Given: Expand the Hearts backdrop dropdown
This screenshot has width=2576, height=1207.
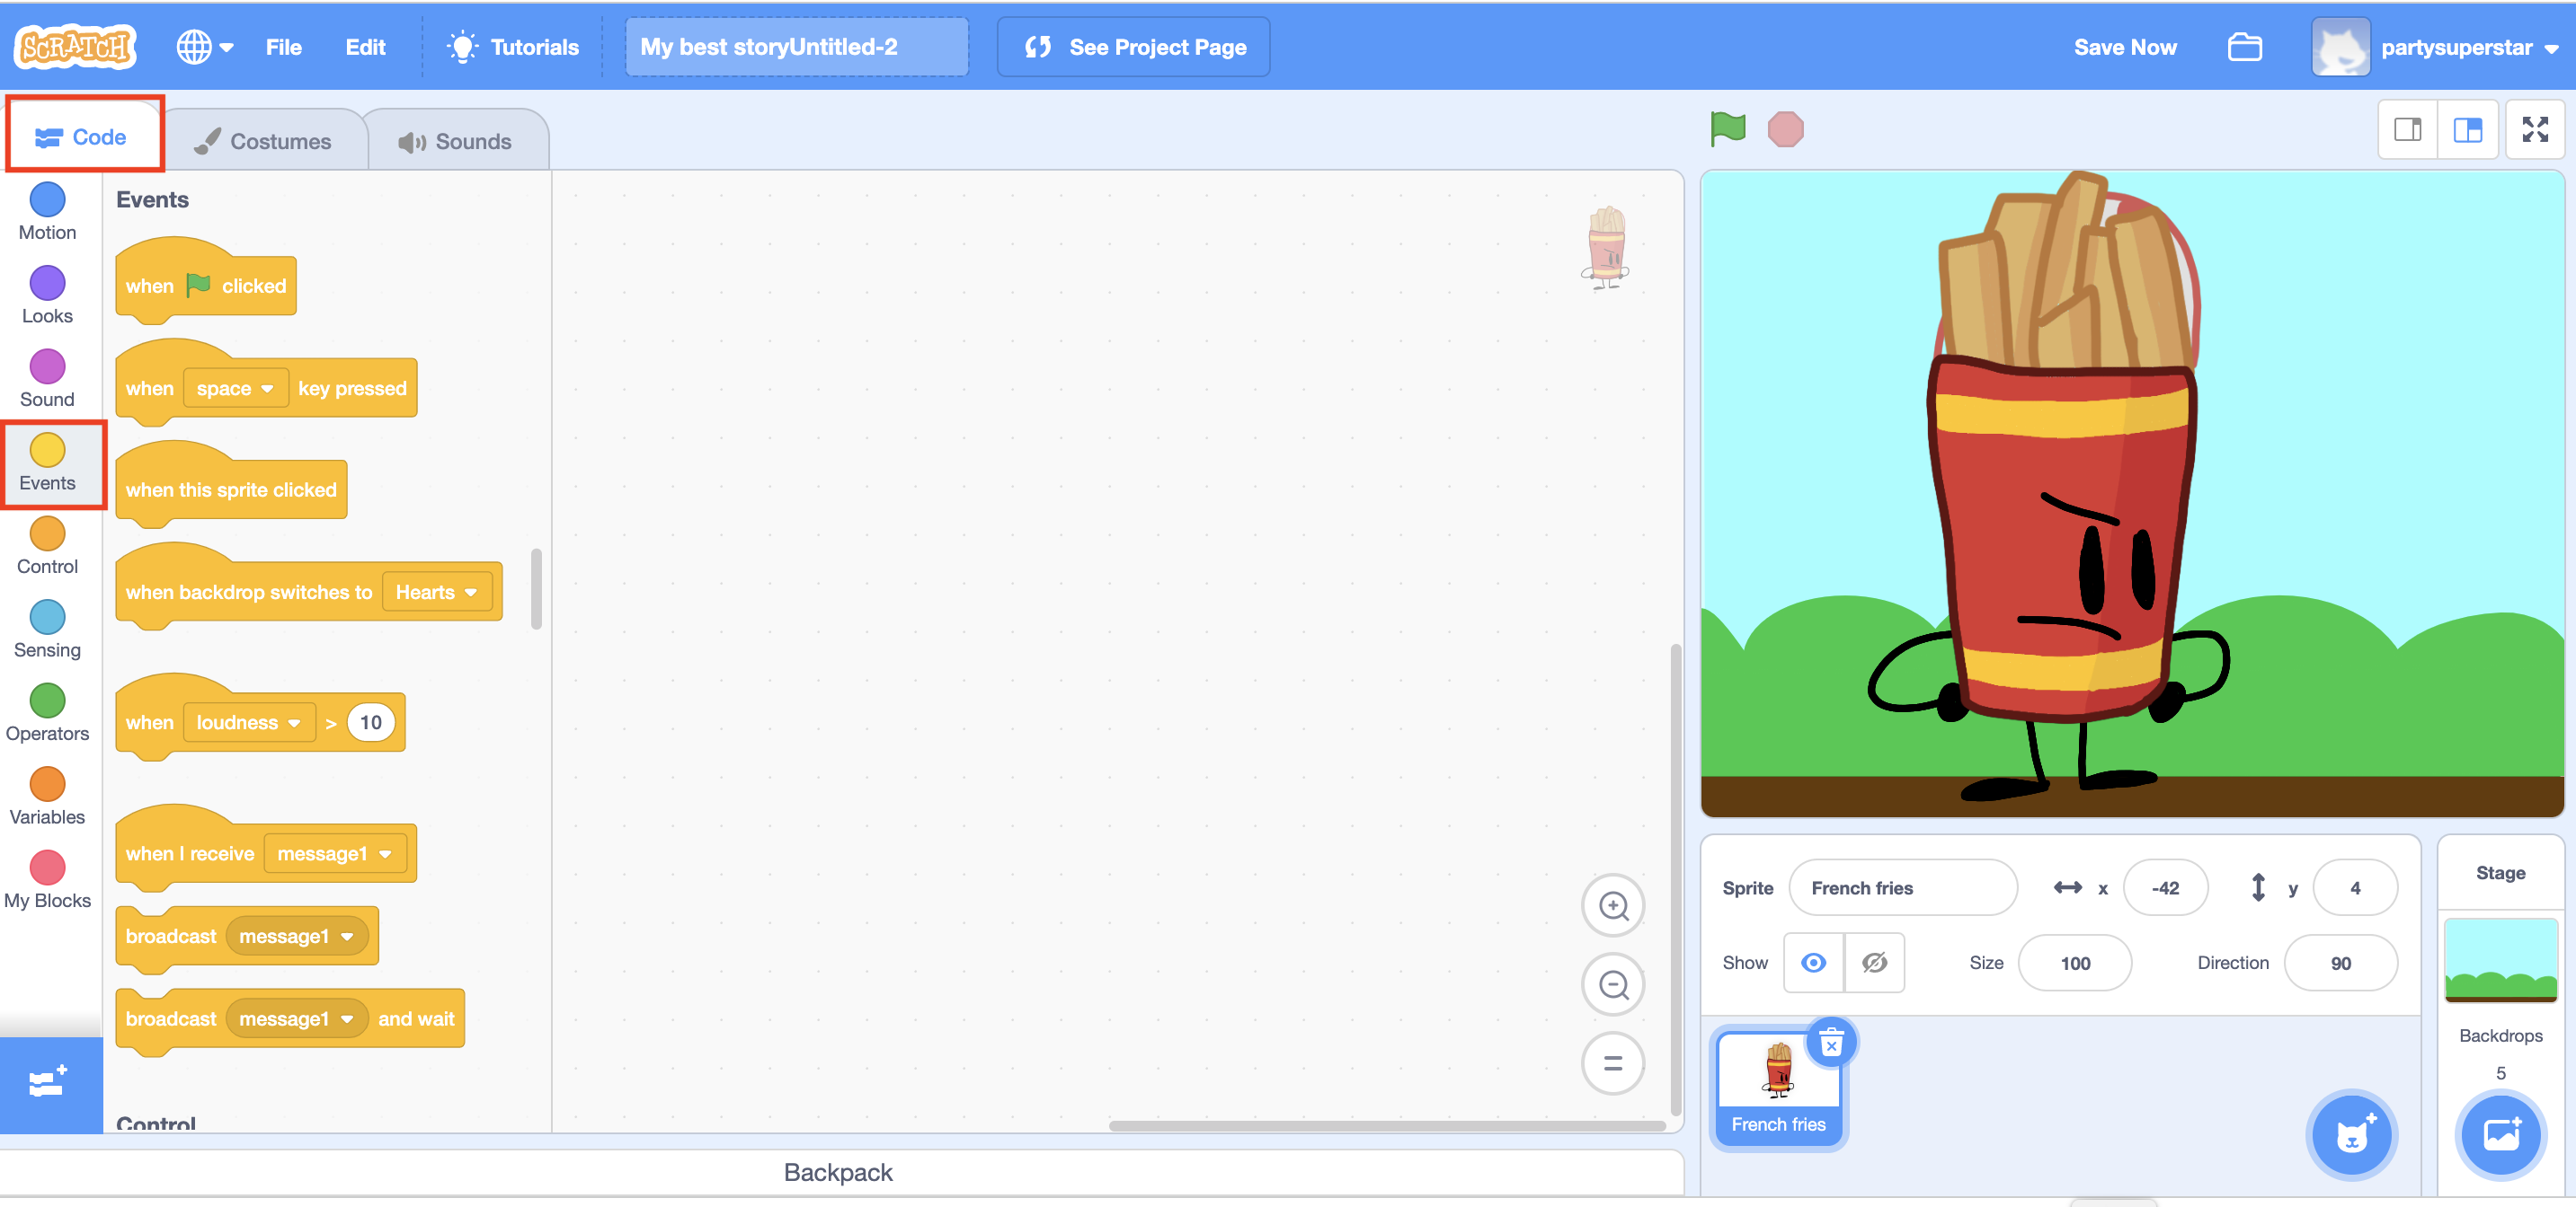Looking at the screenshot, I should (x=437, y=593).
